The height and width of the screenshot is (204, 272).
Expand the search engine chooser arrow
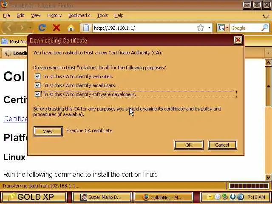coord(227,28)
